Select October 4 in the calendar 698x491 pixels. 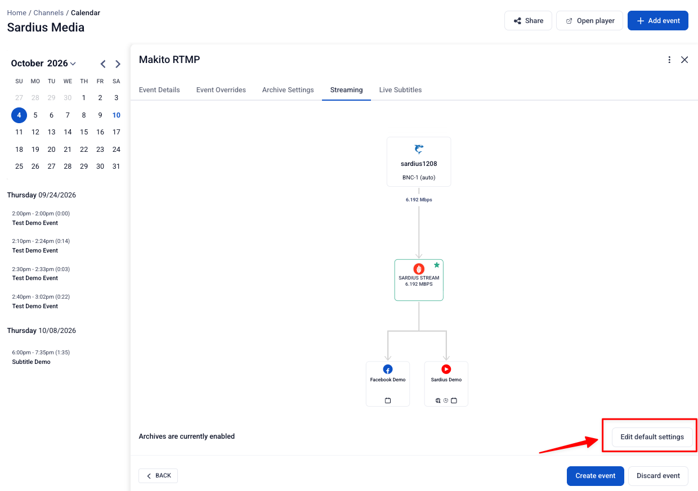coord(19,115)
